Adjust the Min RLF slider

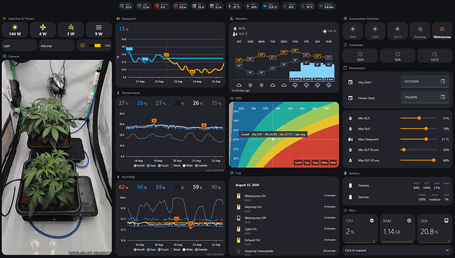(x=419, y=118)
